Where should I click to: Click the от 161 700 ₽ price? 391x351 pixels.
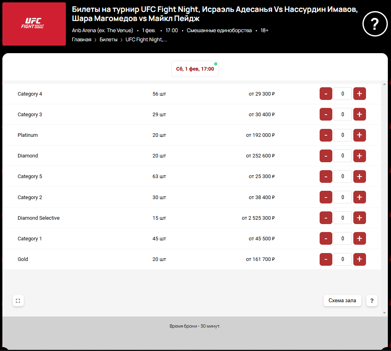260,259
